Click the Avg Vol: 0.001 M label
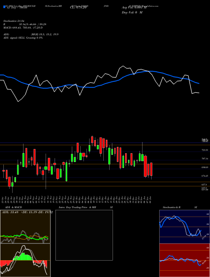The image size is (210, 277). 134,8
